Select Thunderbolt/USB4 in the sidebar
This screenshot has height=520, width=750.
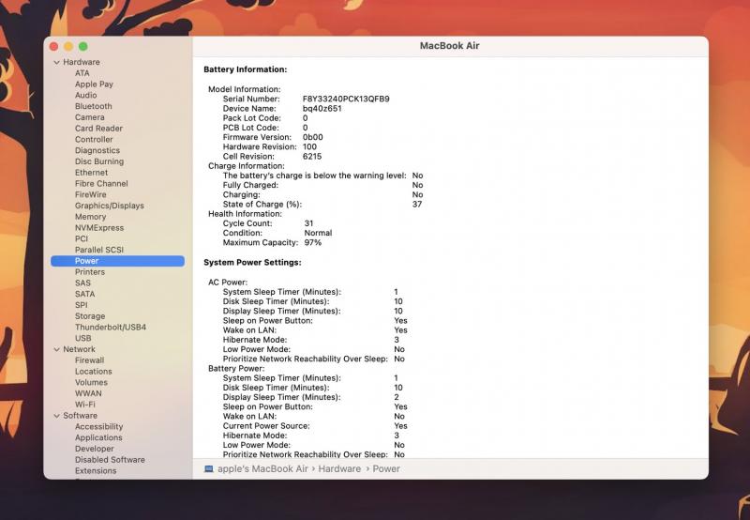click(110, 327)
